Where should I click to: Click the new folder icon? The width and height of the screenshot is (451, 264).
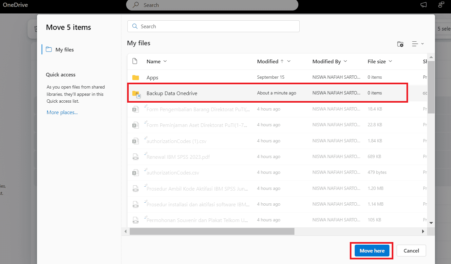coord(400,44)
